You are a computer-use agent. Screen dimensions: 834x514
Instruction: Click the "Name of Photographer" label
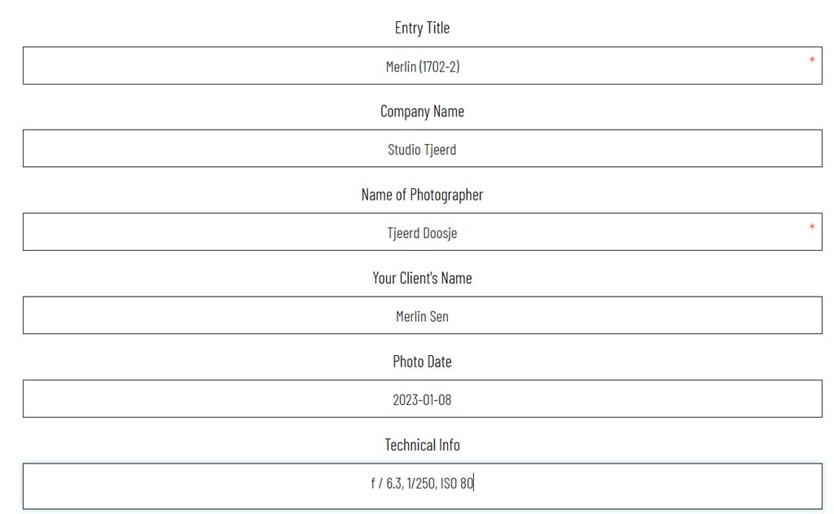point(422,195)
